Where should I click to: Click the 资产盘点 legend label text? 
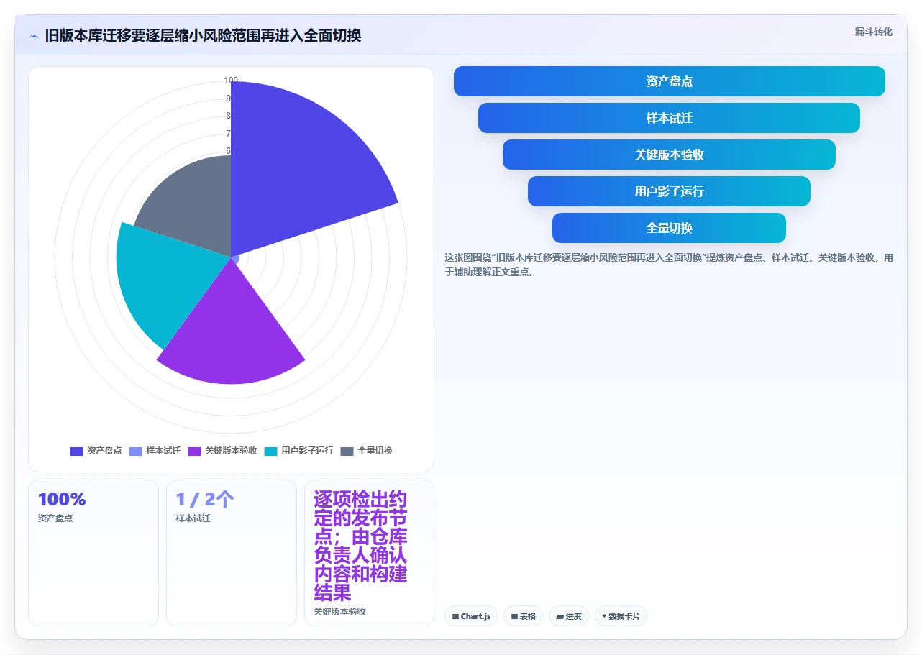104,451
